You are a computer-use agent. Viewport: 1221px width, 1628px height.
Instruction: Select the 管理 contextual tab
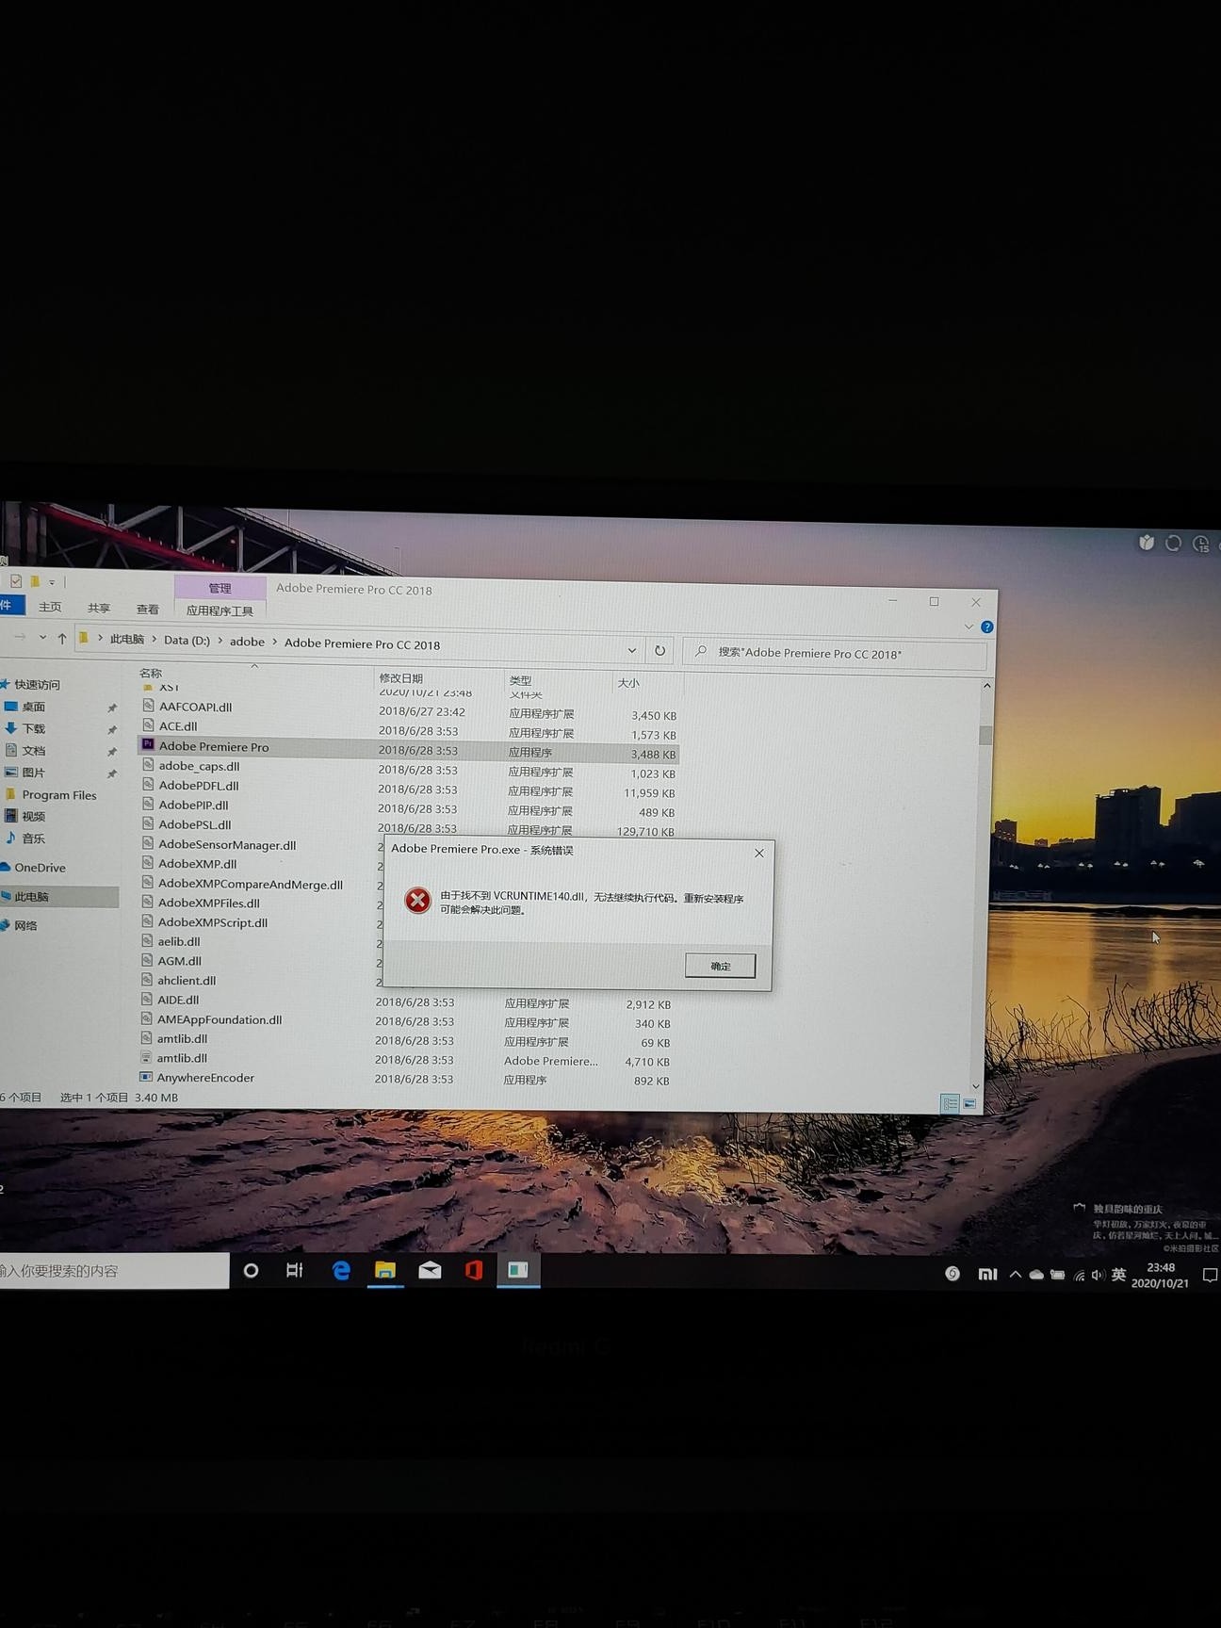click(x=220, y=588)
